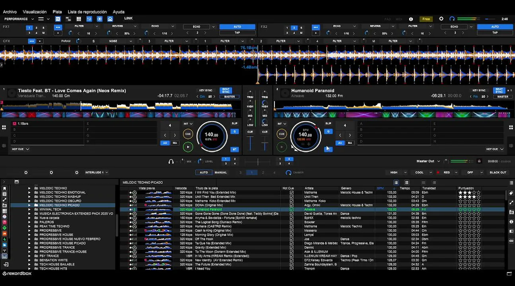Open the Archivo menu
Viewport: 515px width, 286px height.
[x=10, y=12]
